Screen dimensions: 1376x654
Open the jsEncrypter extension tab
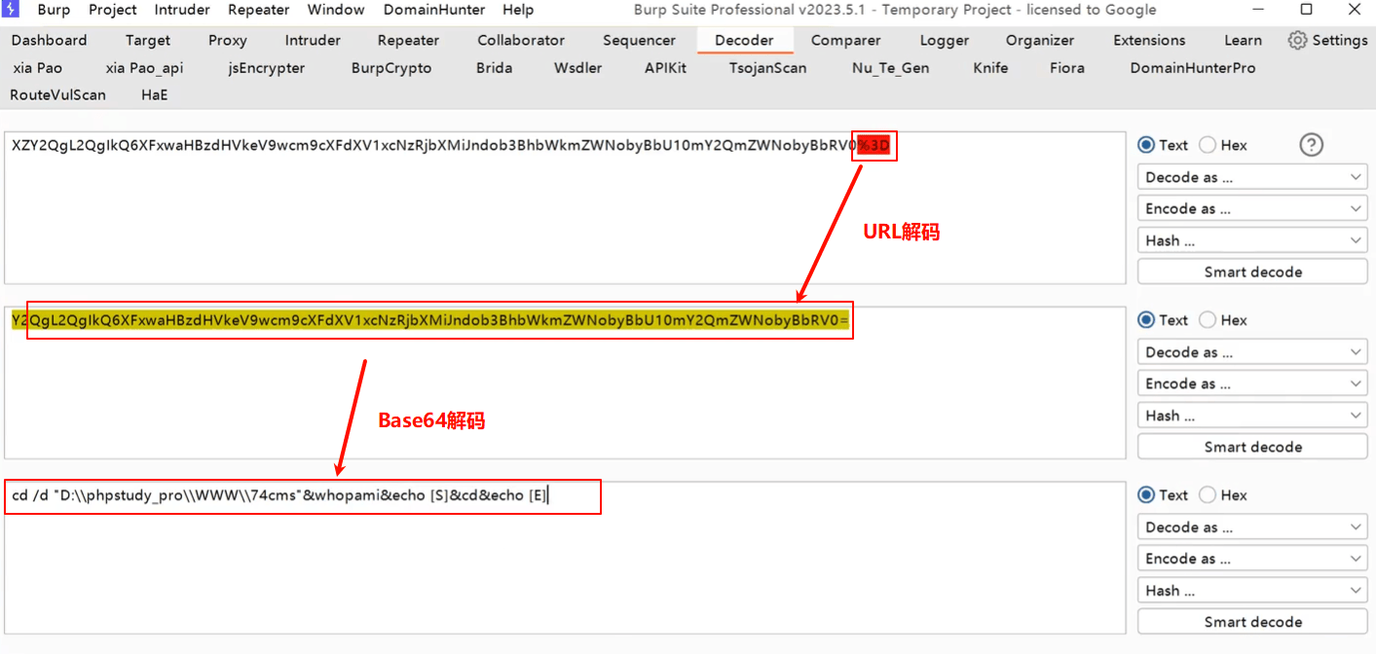pos(267,68)
